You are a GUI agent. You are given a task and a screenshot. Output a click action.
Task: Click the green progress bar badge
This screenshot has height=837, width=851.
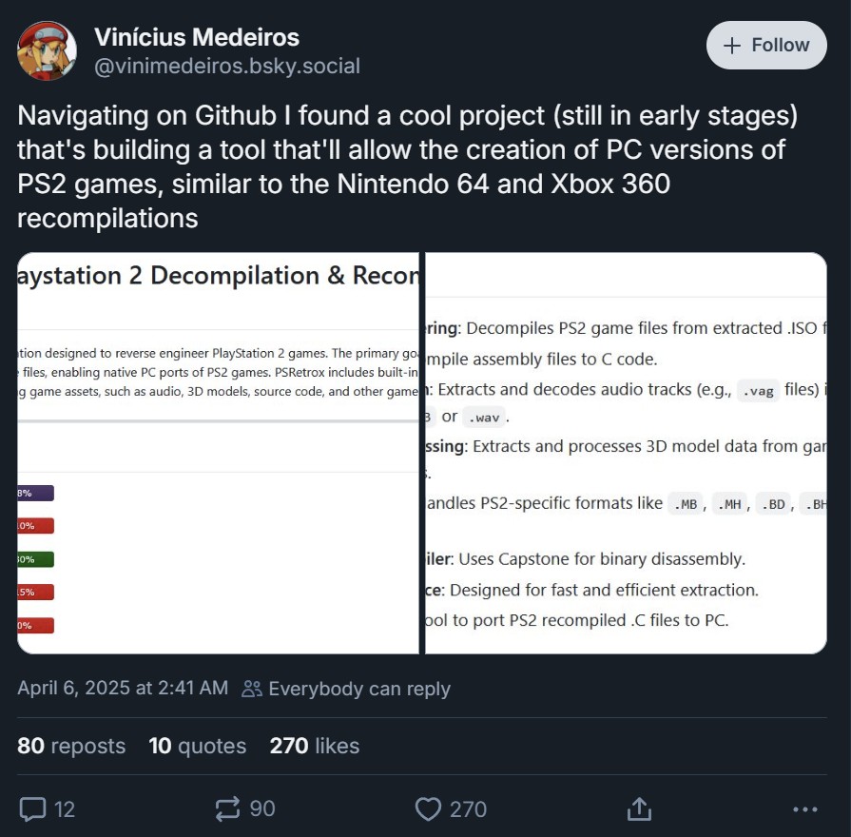(x=35, y=559)
